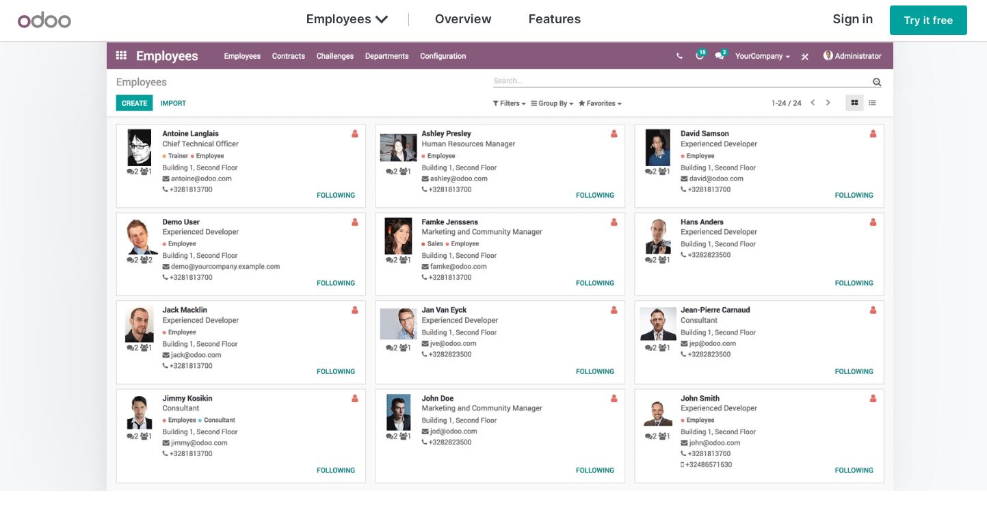Click presence icon on John Doe card
Image resolution: width=987 pixels, height=506 pixels.
614,399
